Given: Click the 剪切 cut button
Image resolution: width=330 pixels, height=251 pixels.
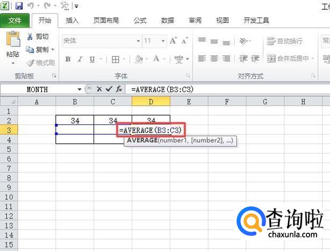Looking at the screenshot, I should pyautogui.click(x=38, y=37).
